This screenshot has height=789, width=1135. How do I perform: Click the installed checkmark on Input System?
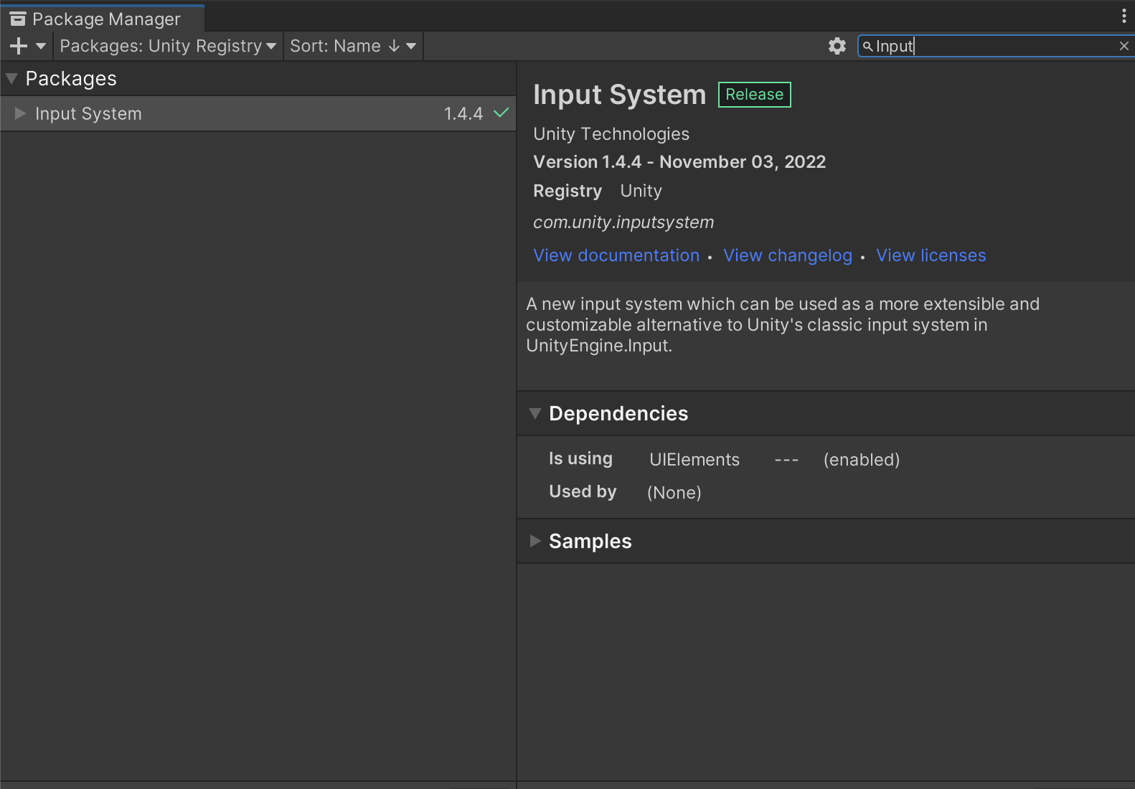(501, 113)
